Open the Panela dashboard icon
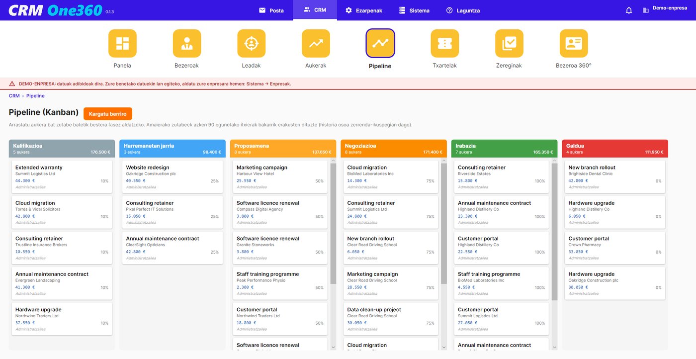This screenshot has width=696, height=359. point(122,43)
